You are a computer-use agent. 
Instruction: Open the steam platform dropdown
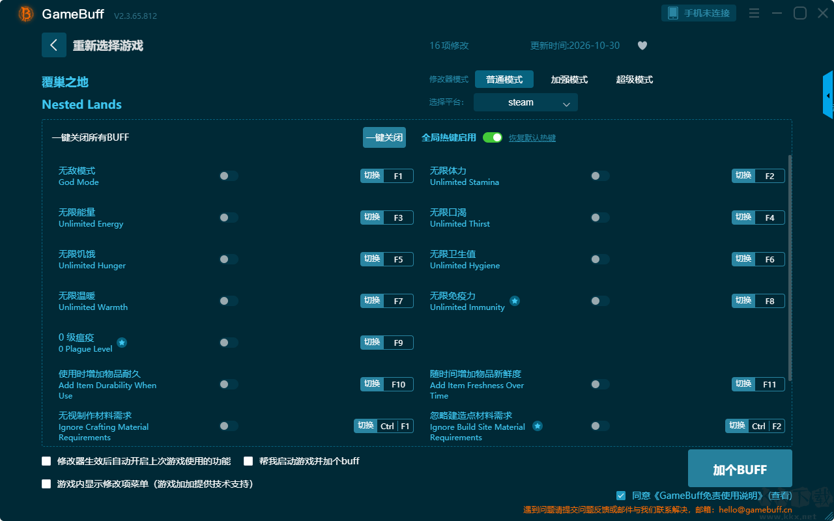(526, 102)
